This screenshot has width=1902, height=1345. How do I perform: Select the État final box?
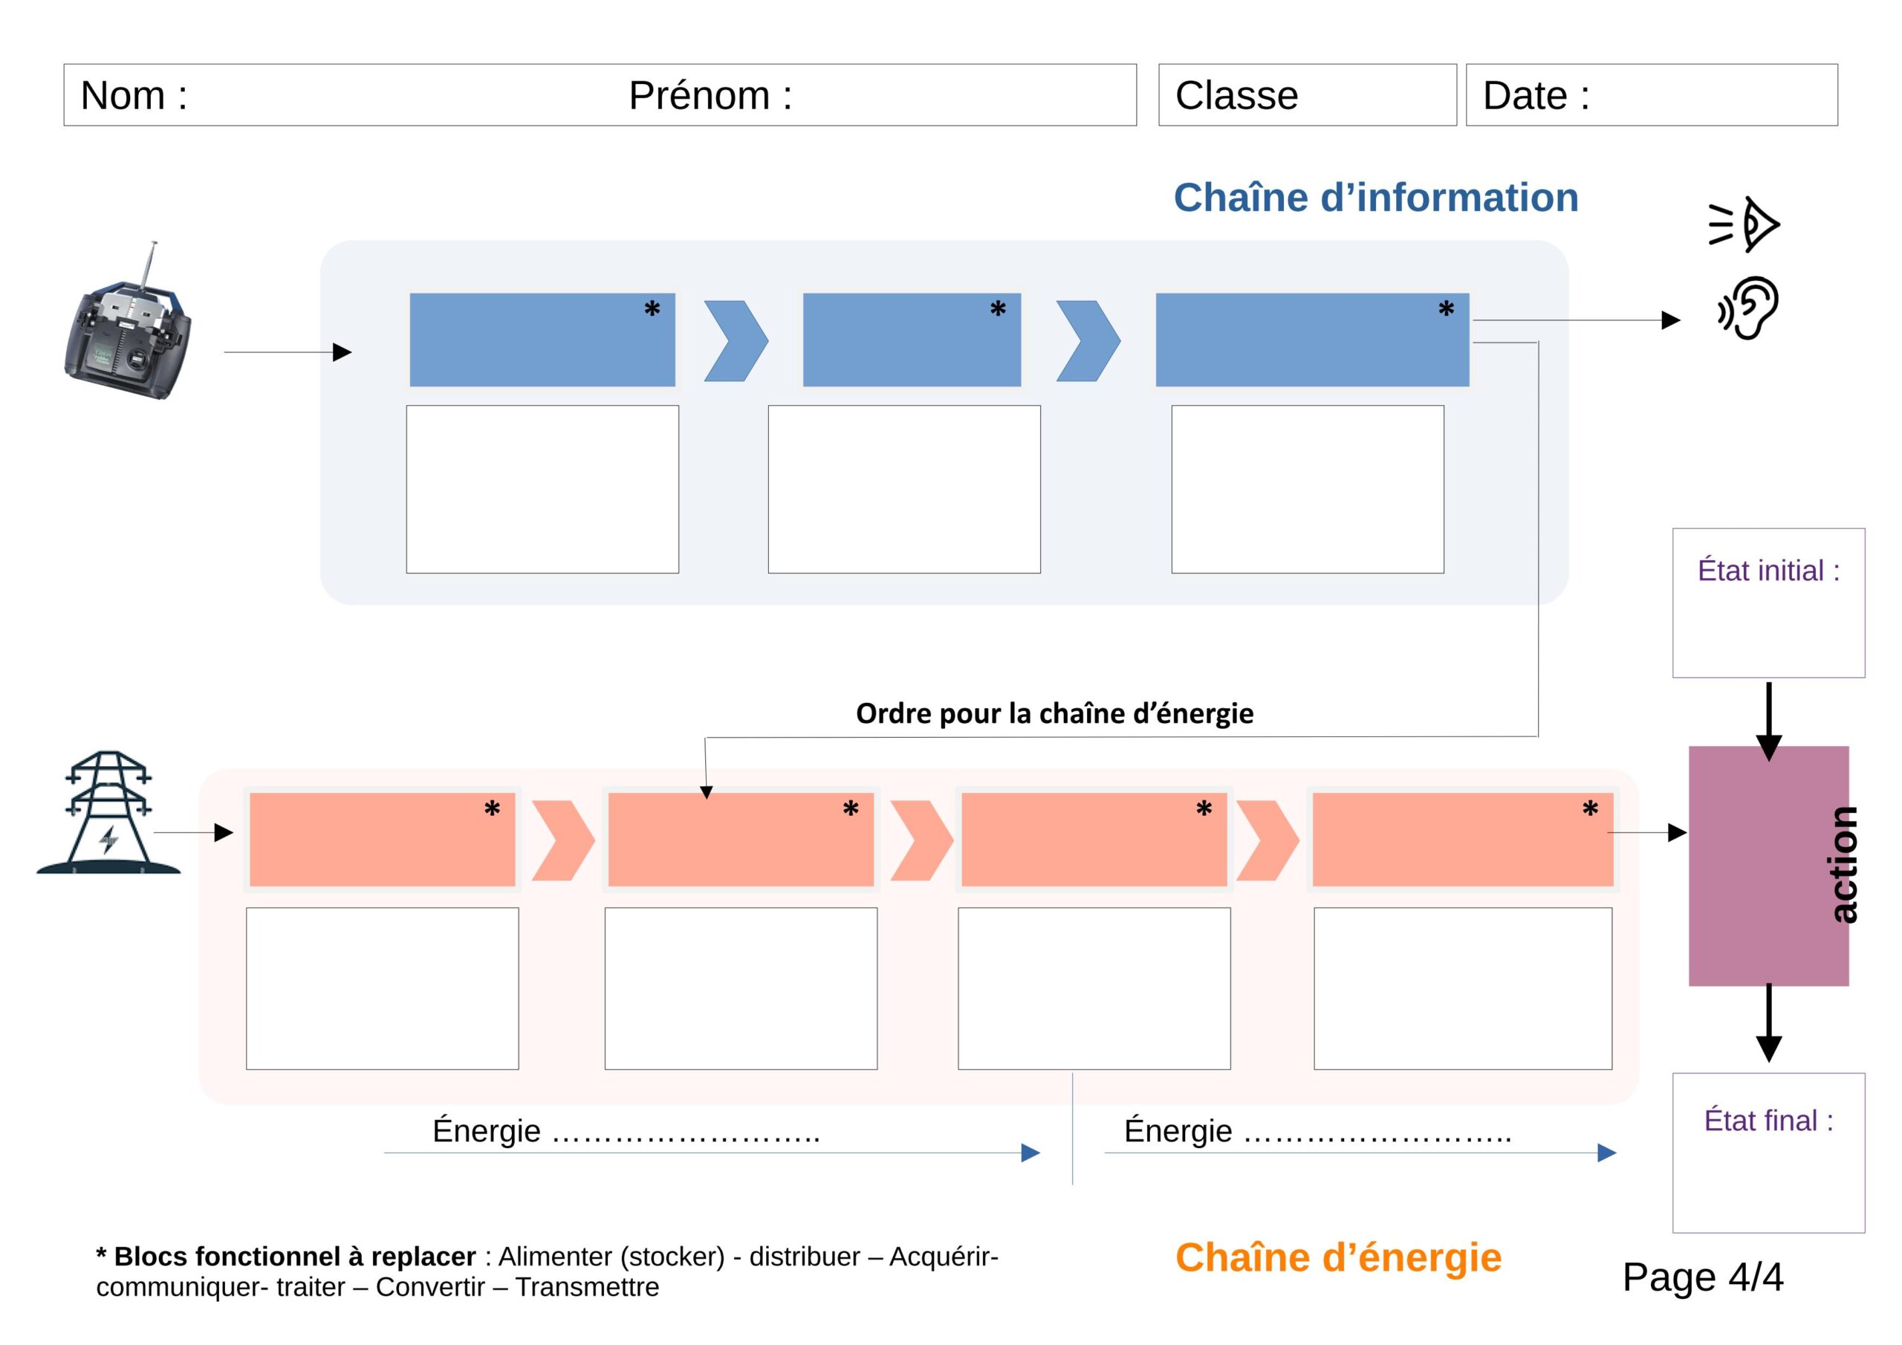coord(1768,1153)
